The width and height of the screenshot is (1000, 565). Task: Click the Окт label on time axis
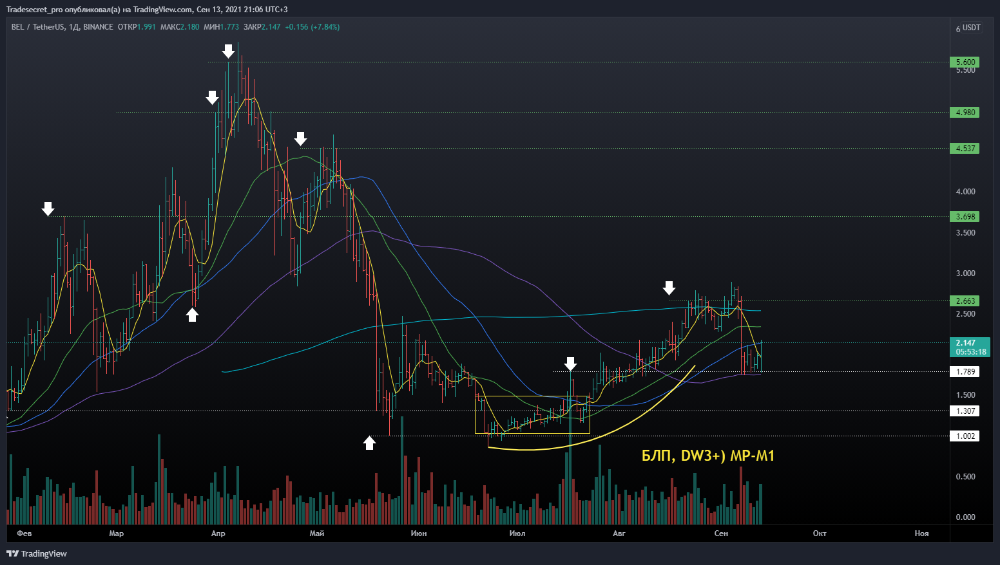click(x=820, y=533)
